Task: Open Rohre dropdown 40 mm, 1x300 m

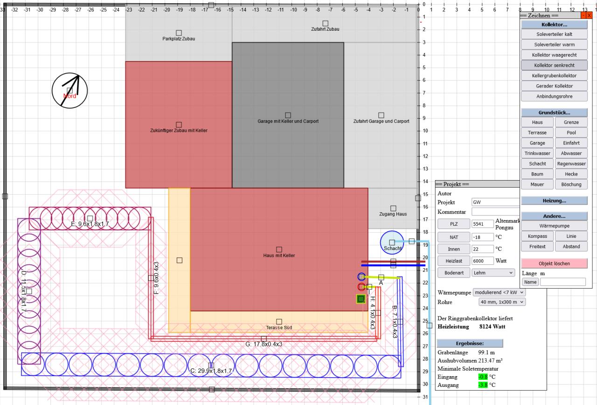Action: (x=502, y=302)
